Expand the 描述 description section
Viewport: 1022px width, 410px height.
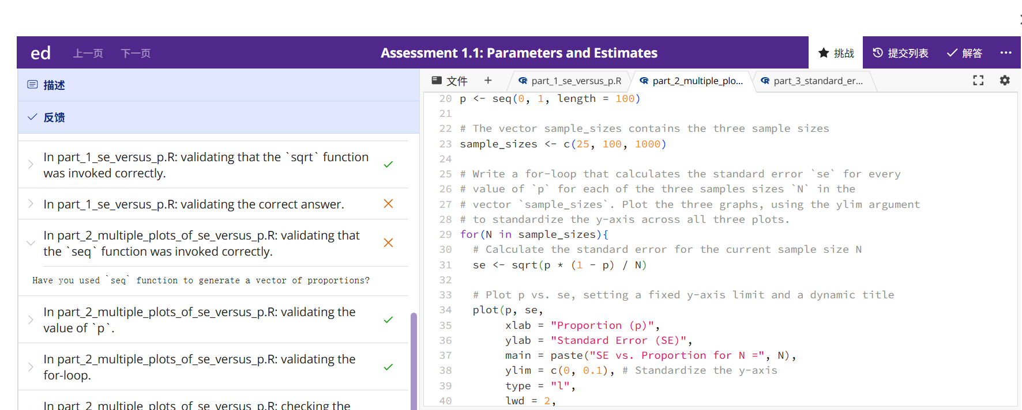tap(219, 85)
